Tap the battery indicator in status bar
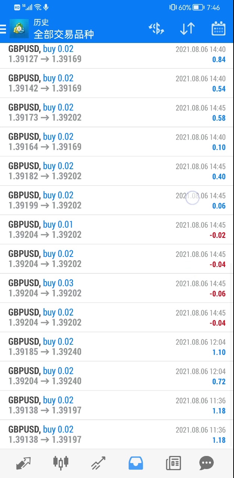The image size is (234, 478). coord(198,7)
